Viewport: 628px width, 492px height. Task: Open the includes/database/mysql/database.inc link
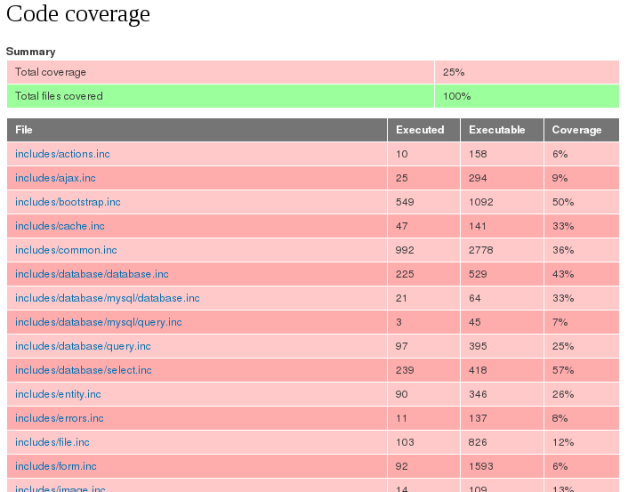click(x=108, y=298)
